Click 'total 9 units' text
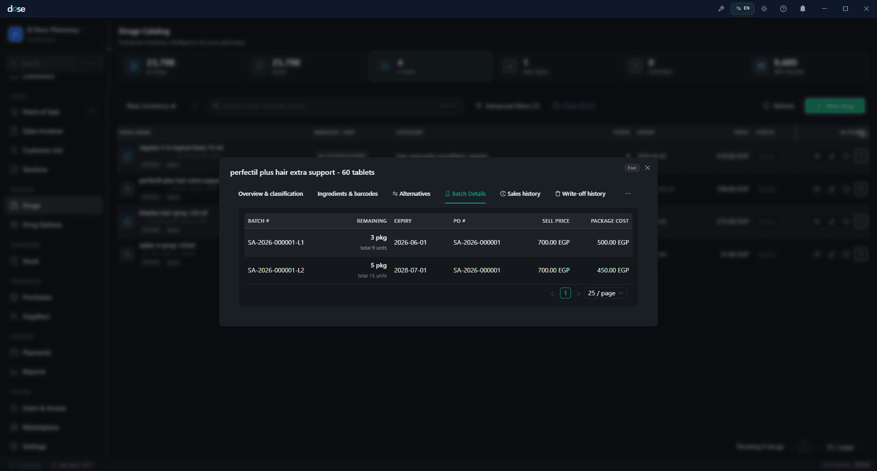Screen dimensions: 877x471 [374, 248]
